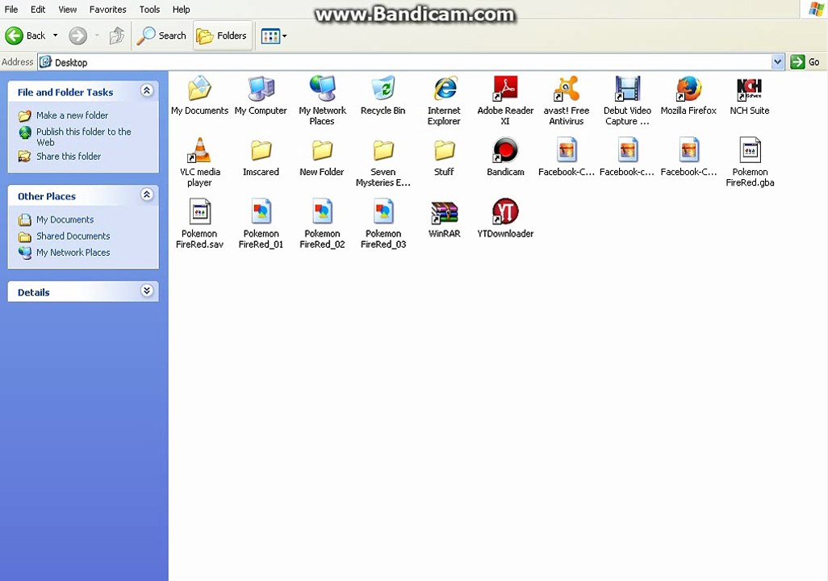Open the Views dropdown button

tap(274, 36)
